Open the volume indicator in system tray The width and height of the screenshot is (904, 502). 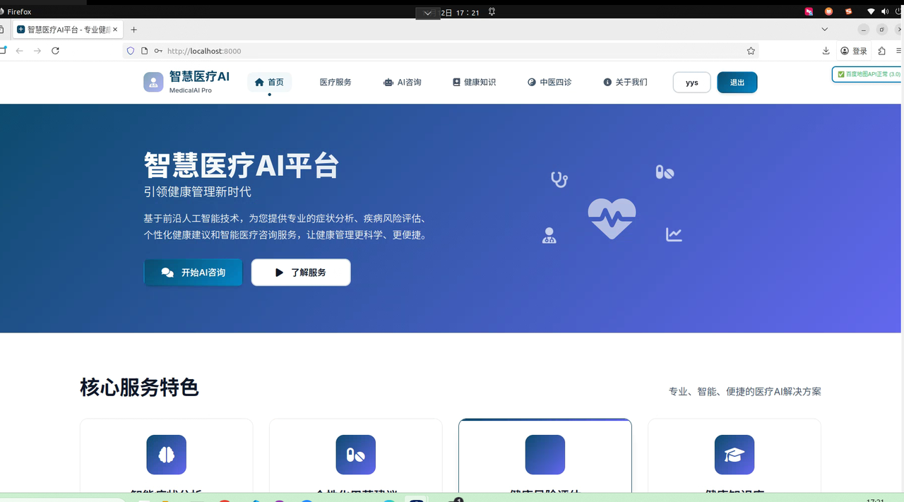885,12
